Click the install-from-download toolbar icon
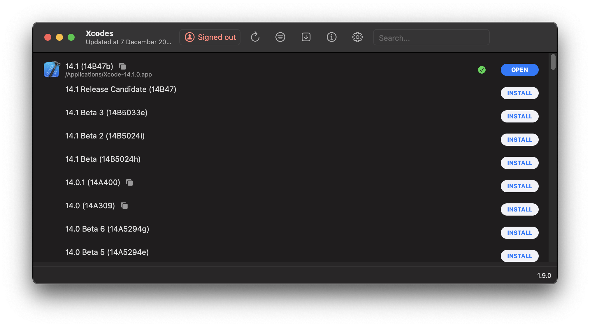Viewport: 590px width, 327px height. point(306,37)
